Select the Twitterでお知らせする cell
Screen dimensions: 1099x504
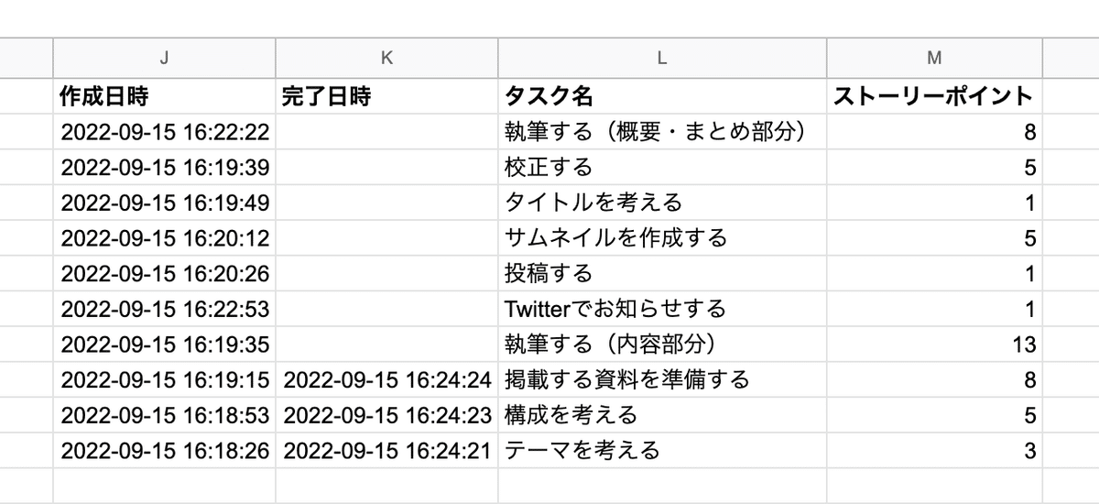point(662,309)
